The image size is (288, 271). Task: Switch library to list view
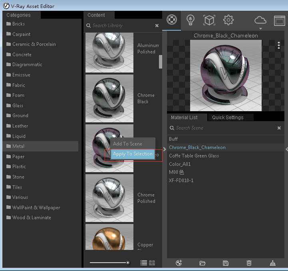pyautogui.click(x=144, y=263)
